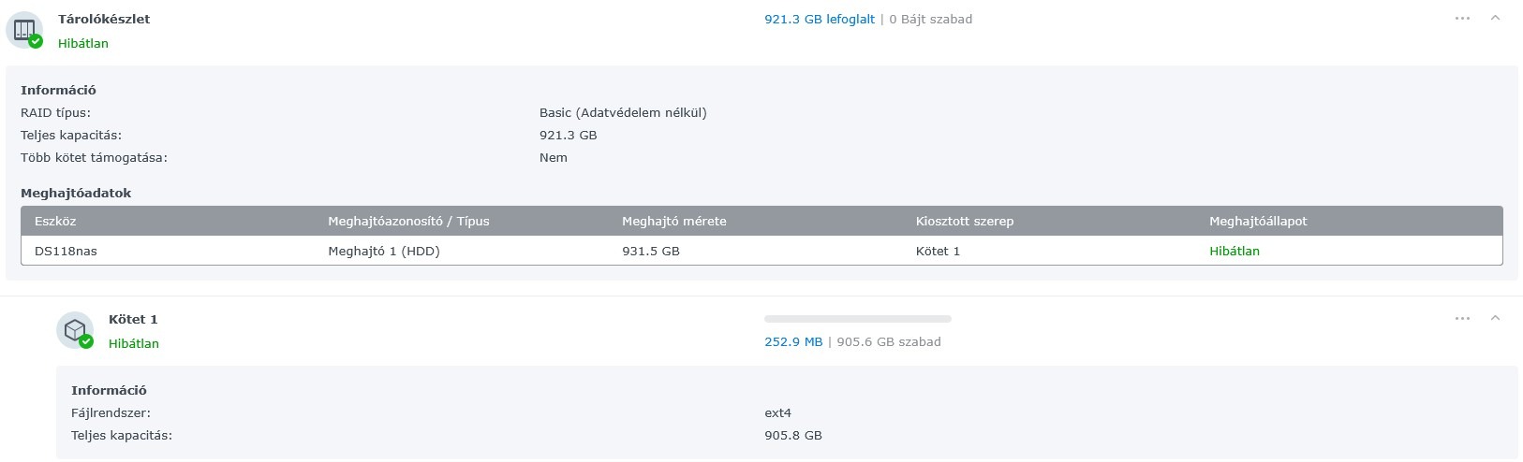Click the Meghajtóállapot column header

1257,222
